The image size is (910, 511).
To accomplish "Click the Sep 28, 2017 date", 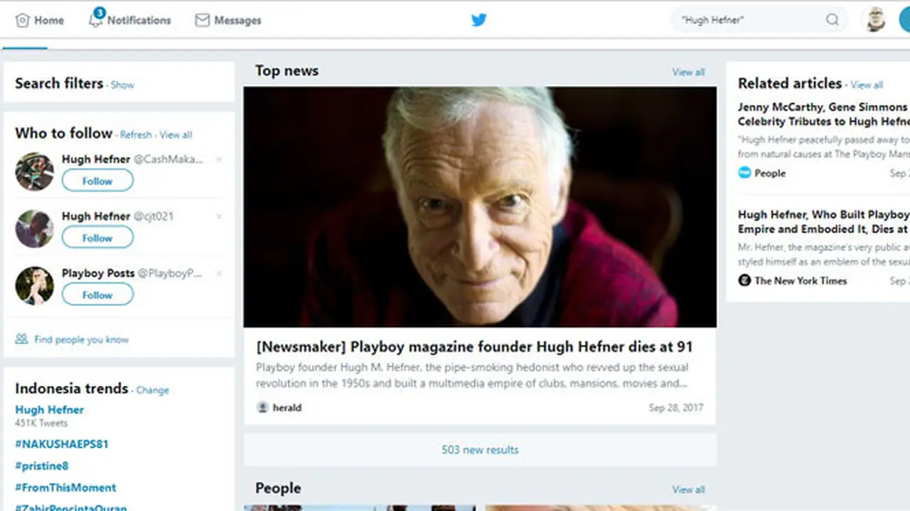I will 675,408.
